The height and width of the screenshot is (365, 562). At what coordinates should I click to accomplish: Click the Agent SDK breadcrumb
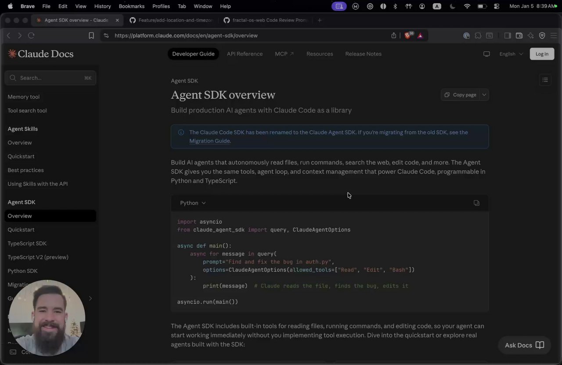coord(184,81)
